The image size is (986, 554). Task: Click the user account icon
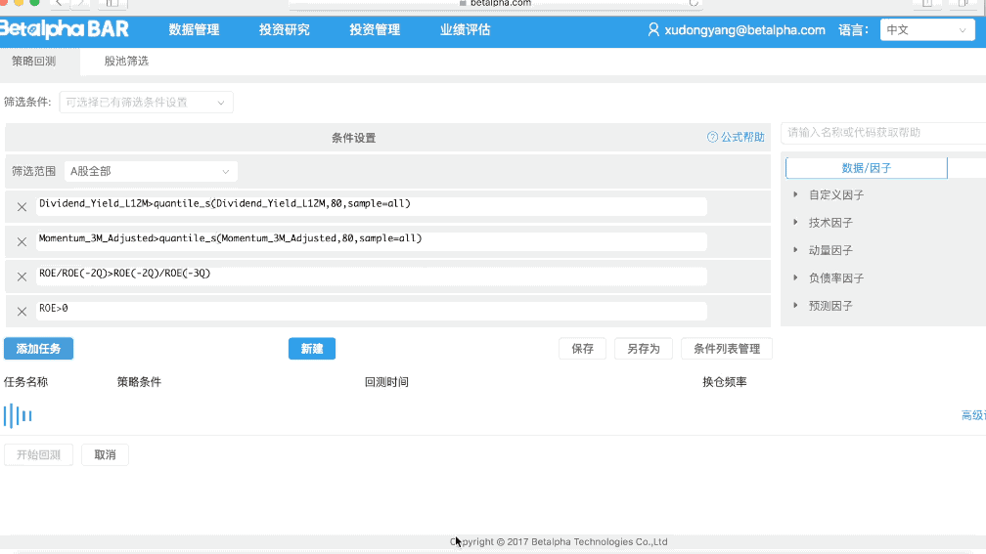(x=653, y=29)
